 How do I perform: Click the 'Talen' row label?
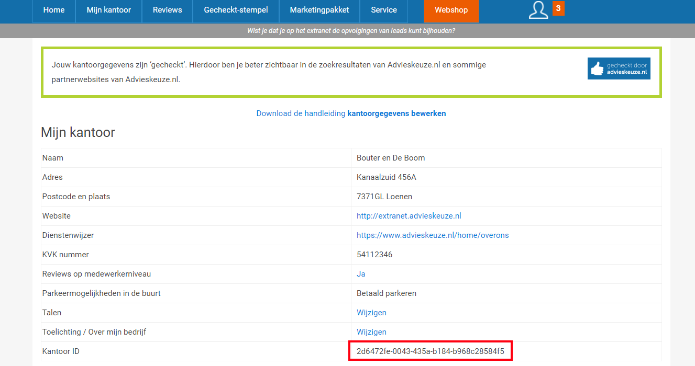click(x=52, y=313)
